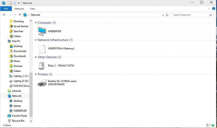
Task: Click the Documents folder icon
Action: (x=11, y=51)
